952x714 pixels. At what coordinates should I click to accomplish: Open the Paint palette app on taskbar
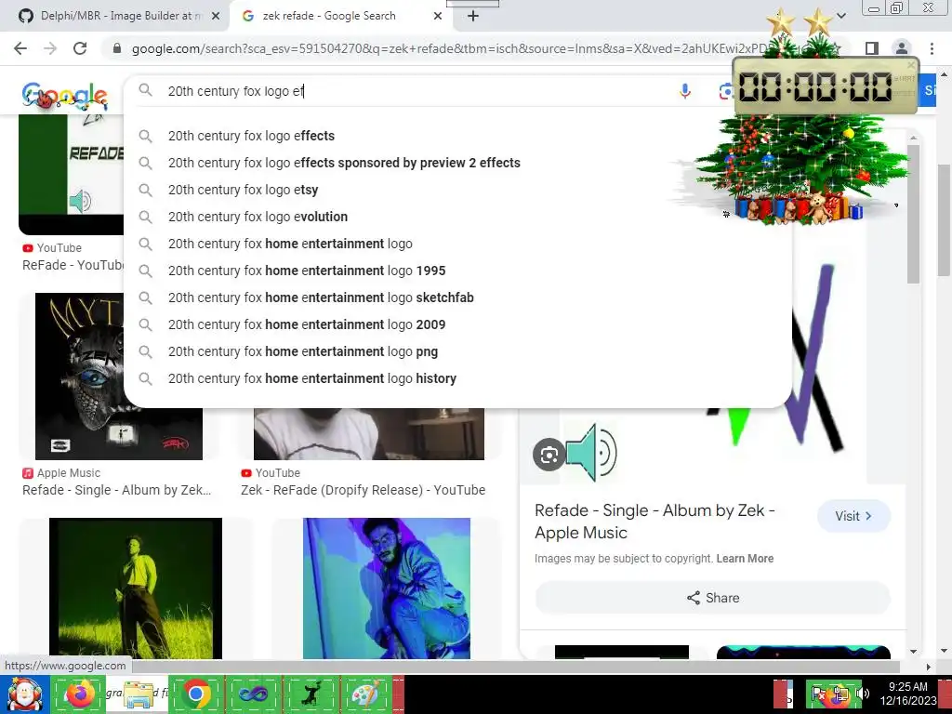click(366, 694)
